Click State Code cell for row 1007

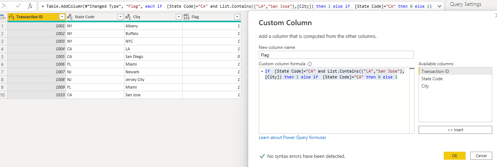click(95, 72)
